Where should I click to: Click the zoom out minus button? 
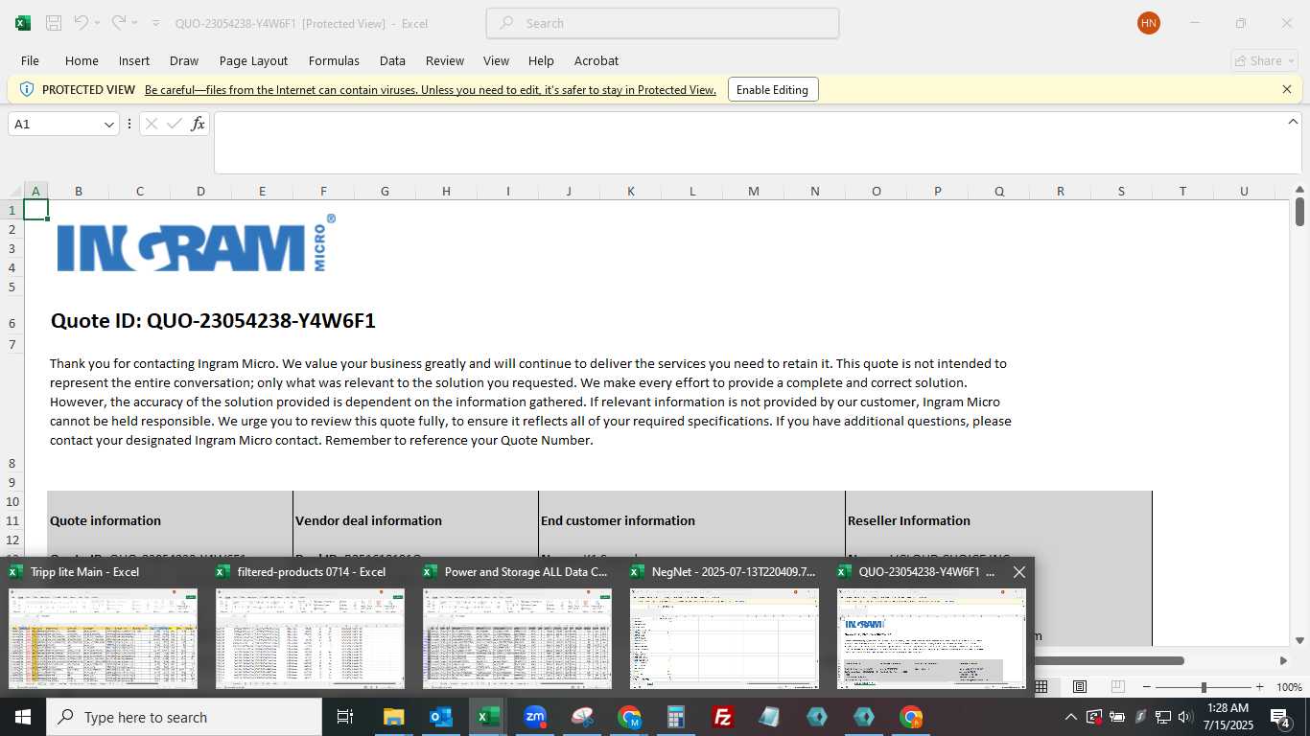point(1147,687)
